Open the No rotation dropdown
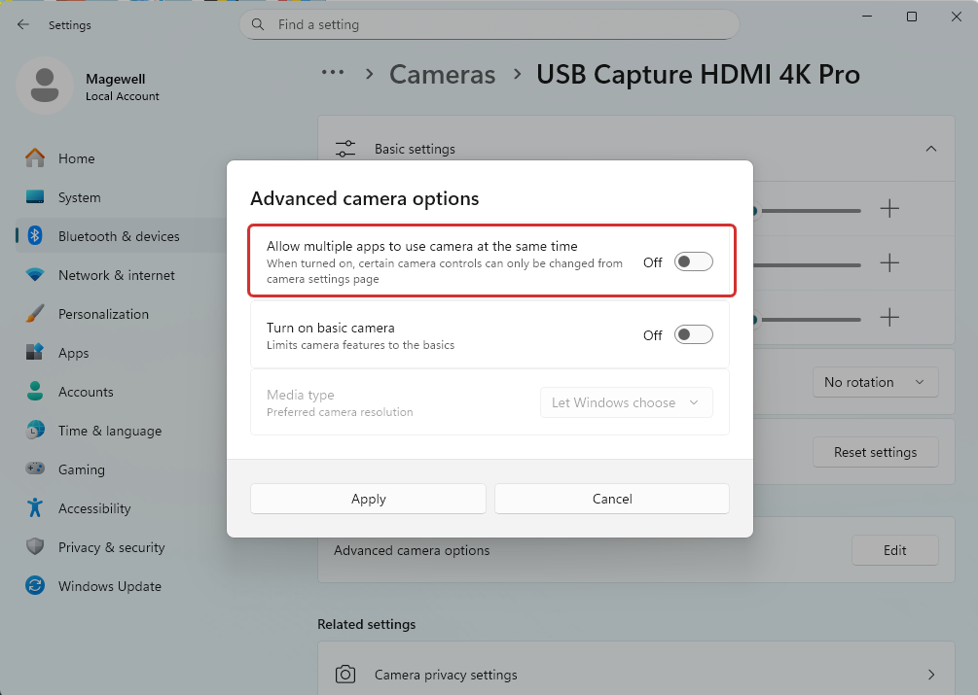 [x=875, y=382]
